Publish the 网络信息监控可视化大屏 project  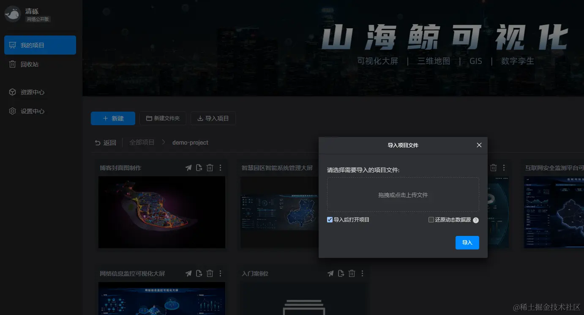[x=188, y=274]
